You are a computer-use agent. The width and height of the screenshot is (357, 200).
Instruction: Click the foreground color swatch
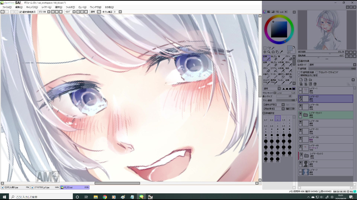290,48
